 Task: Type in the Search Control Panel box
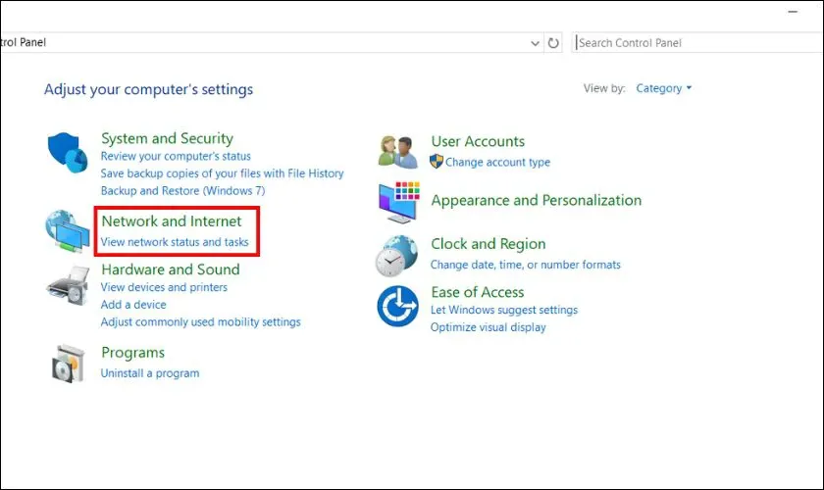point(687,43)
